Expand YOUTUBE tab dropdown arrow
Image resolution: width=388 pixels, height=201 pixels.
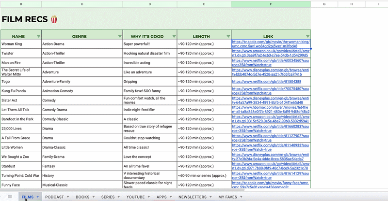point(149,197)
